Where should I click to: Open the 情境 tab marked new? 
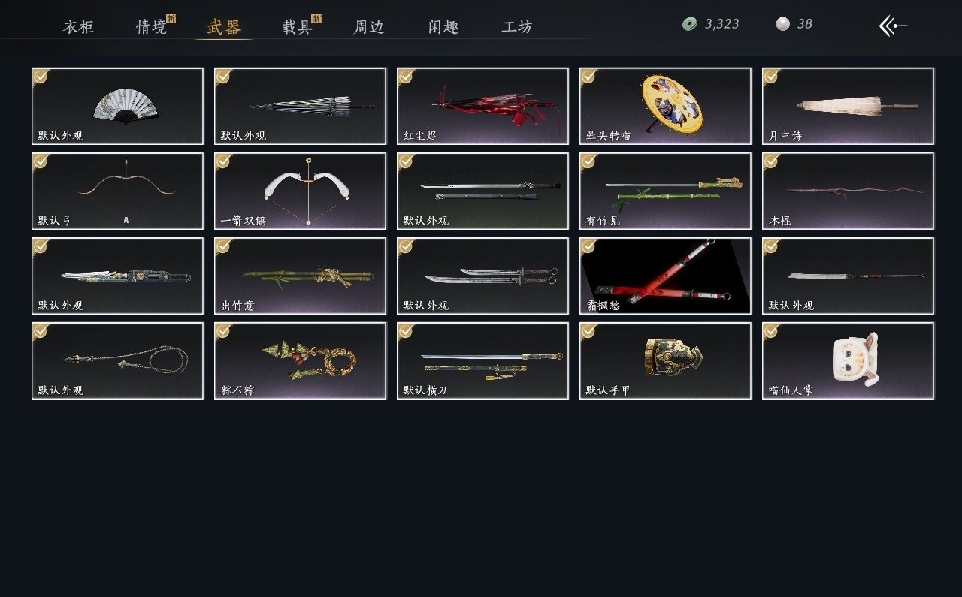click(x=152, y=27)
